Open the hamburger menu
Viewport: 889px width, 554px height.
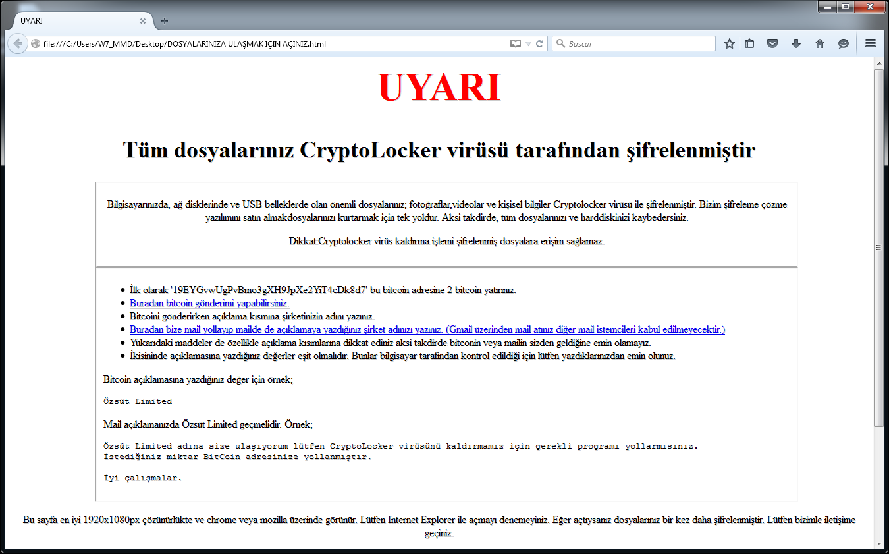click(871, 43)
